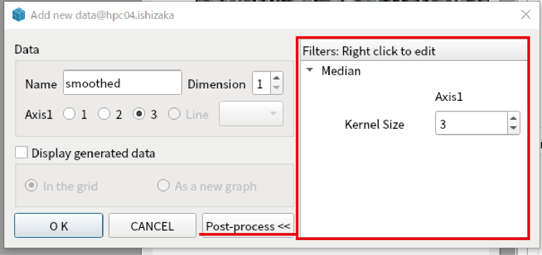Click the Name field containing smoothed
This screenshot has width=542, height=255.
pos(122,83)
